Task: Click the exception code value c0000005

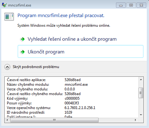Action: click(72, 98)
